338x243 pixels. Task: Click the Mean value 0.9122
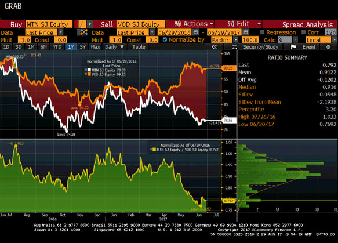pyautogui.click(x=328, y=72)
